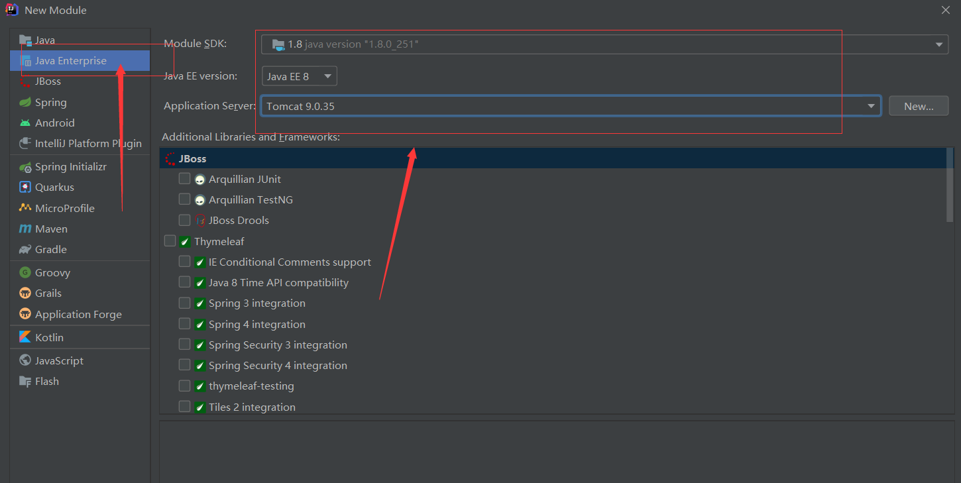The height and width of the screenshot is (483, 961).
Task: Click the 'thymeleaf-testing' label
Action: click(x=251, y=386)
